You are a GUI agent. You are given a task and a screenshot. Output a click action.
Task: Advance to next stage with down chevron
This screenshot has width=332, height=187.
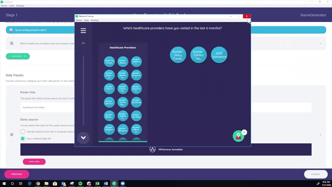[83, 138]
